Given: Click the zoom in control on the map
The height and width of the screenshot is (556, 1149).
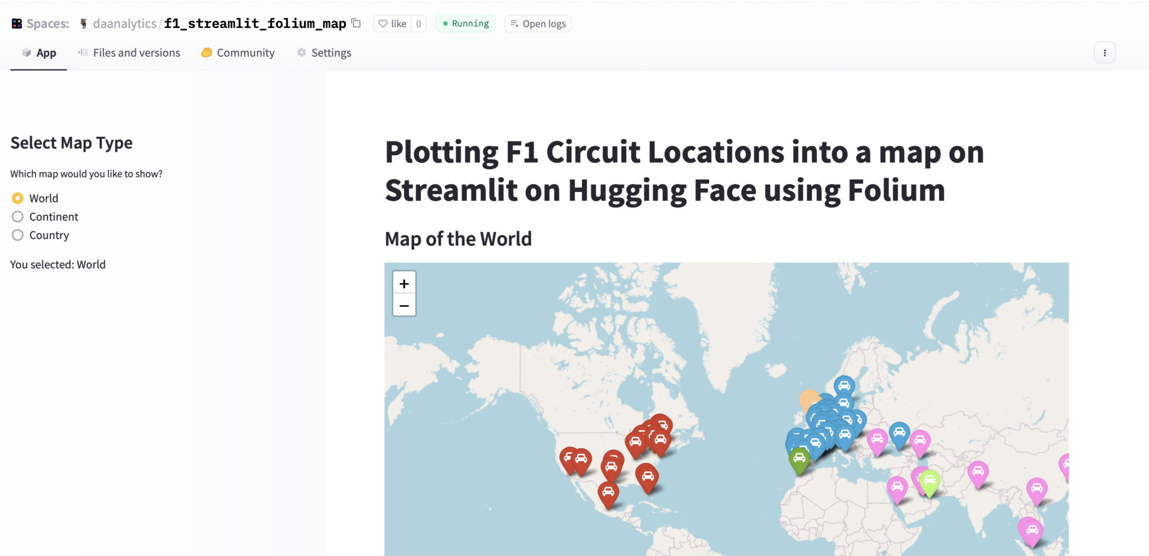Looking at the screenshot, I should tap(404, 283).
